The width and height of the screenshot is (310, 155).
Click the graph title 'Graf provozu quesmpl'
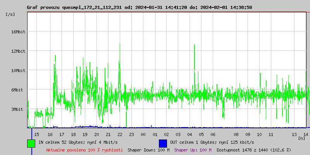click(74, 7)
